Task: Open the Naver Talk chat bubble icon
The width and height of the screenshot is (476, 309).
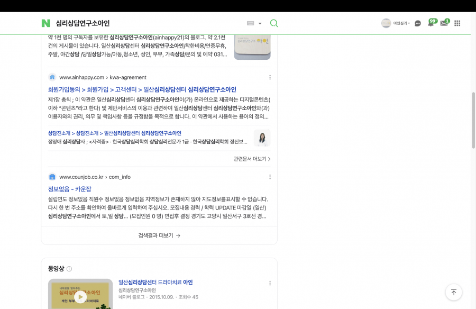Action: click(x=418, y=23)
